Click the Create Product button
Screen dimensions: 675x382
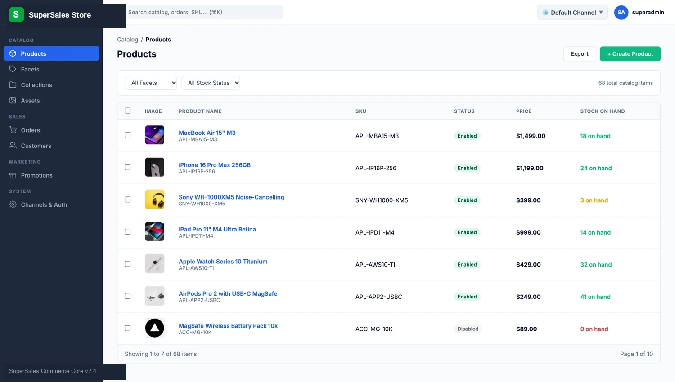click(x=630, y=54)
